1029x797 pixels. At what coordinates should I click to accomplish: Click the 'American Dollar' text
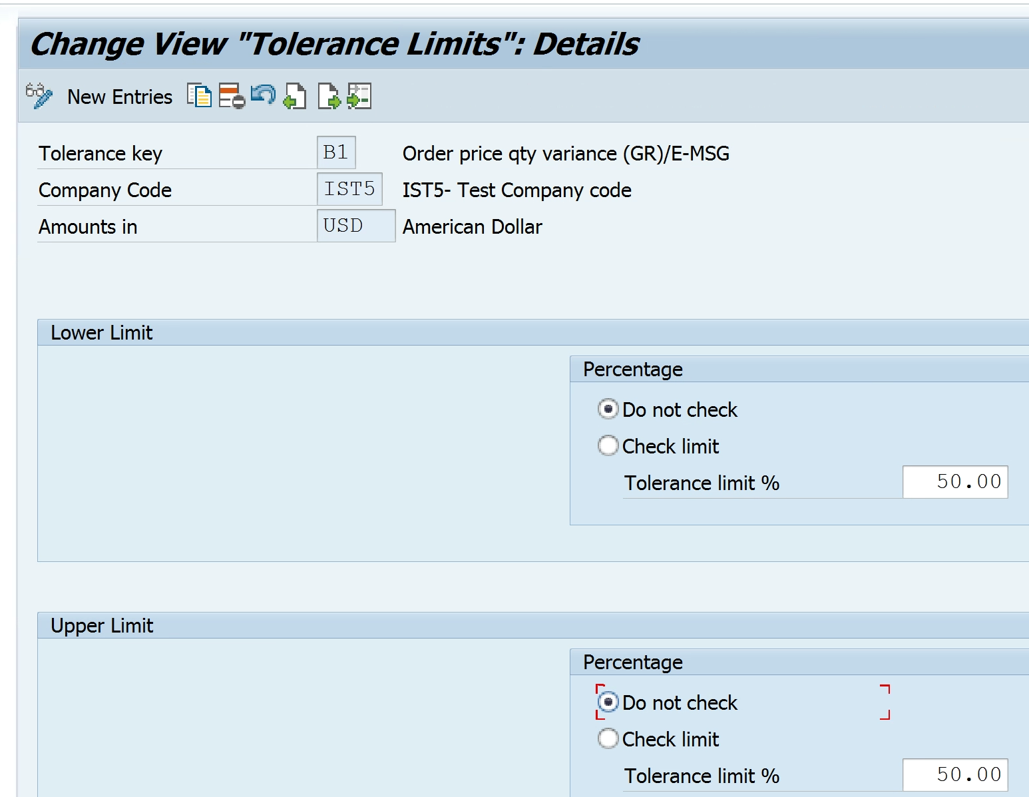(472, 227)
